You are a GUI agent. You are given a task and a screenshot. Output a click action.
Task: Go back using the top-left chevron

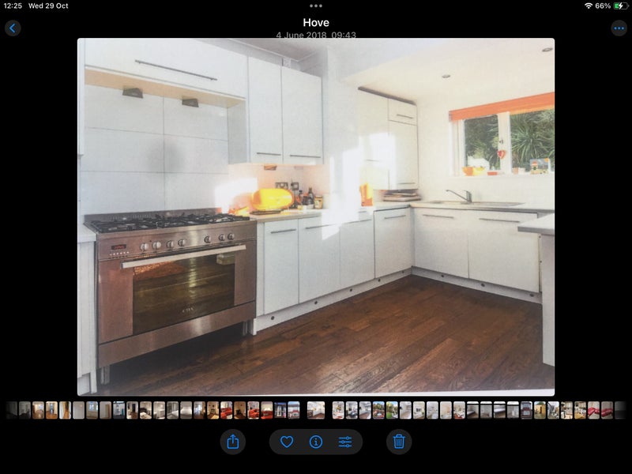pos(13,28)
